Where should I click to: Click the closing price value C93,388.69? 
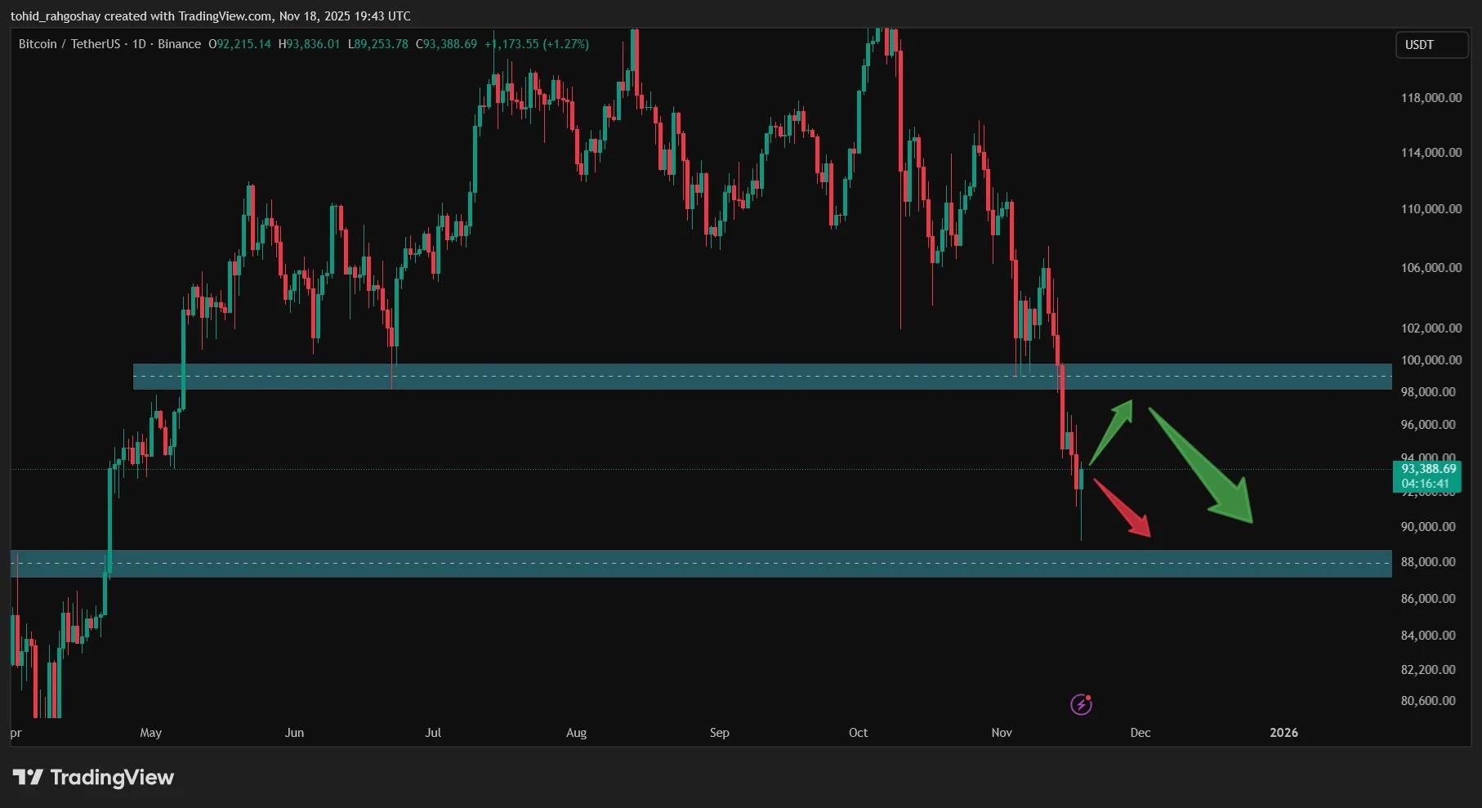coord(447,44)
